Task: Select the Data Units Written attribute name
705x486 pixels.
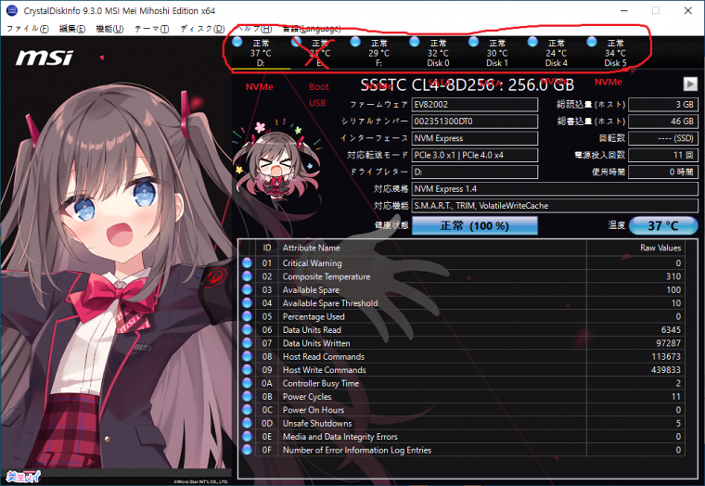Action: click(316, 343)
